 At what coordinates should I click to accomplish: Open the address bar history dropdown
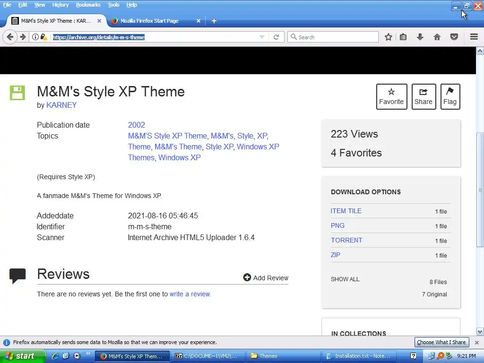click(x=262, y=37)
